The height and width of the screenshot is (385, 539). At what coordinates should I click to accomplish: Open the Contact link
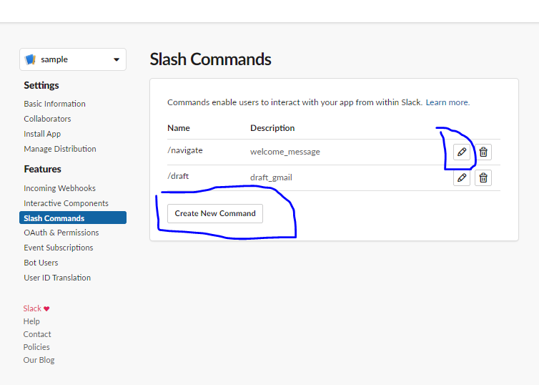(x=37, y=334)
